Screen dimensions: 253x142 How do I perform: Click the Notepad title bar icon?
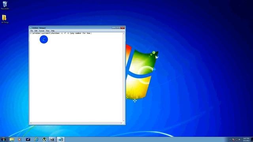click(x=31, y=28)
